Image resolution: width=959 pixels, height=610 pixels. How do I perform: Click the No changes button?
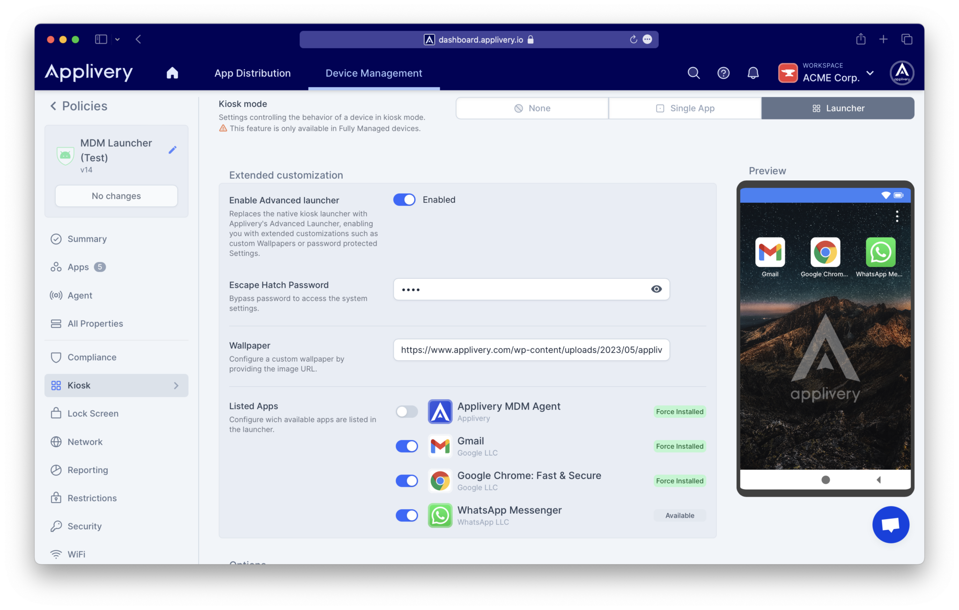click(116, 196)
